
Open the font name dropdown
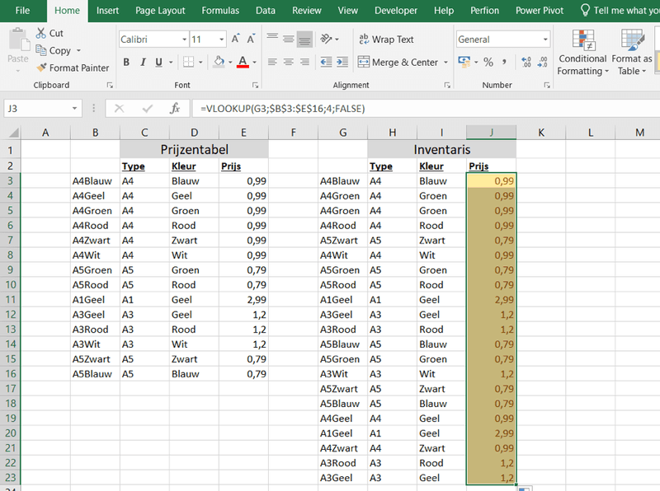pos(184,39)
